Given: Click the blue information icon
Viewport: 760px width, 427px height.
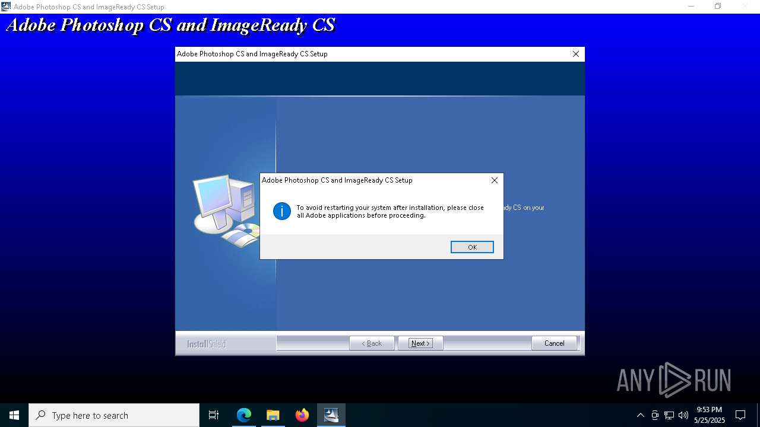Looking at the screenshot, I should pos(281,211).
